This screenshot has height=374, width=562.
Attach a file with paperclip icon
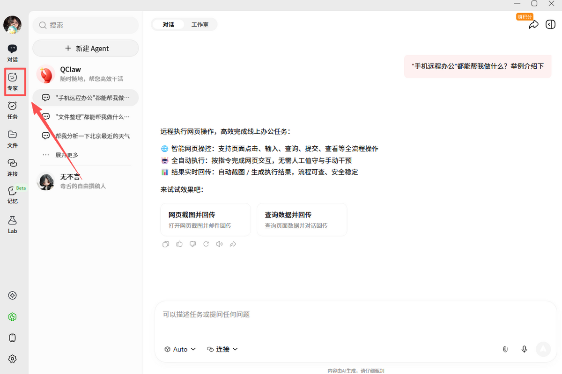click(505, 349)
